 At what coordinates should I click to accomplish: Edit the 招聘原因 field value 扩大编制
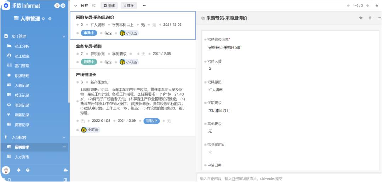pyautogui.click(x=215, y=90)
